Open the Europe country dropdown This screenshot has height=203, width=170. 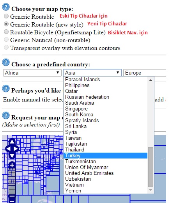point(145,73)
